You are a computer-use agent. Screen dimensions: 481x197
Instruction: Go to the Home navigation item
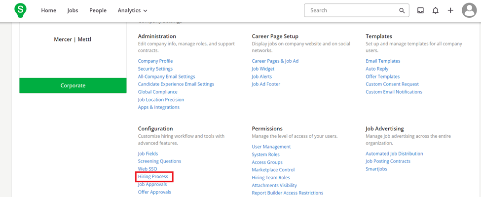coord(48,10)
